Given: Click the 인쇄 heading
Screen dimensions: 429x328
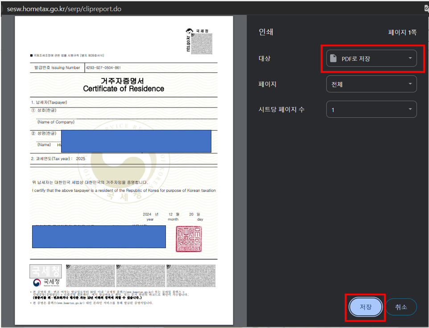Looking at the screenshot, I should 266,32.
